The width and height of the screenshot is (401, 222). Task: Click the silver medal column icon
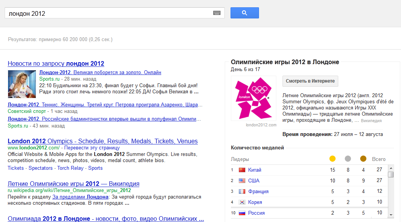(348, 159)
